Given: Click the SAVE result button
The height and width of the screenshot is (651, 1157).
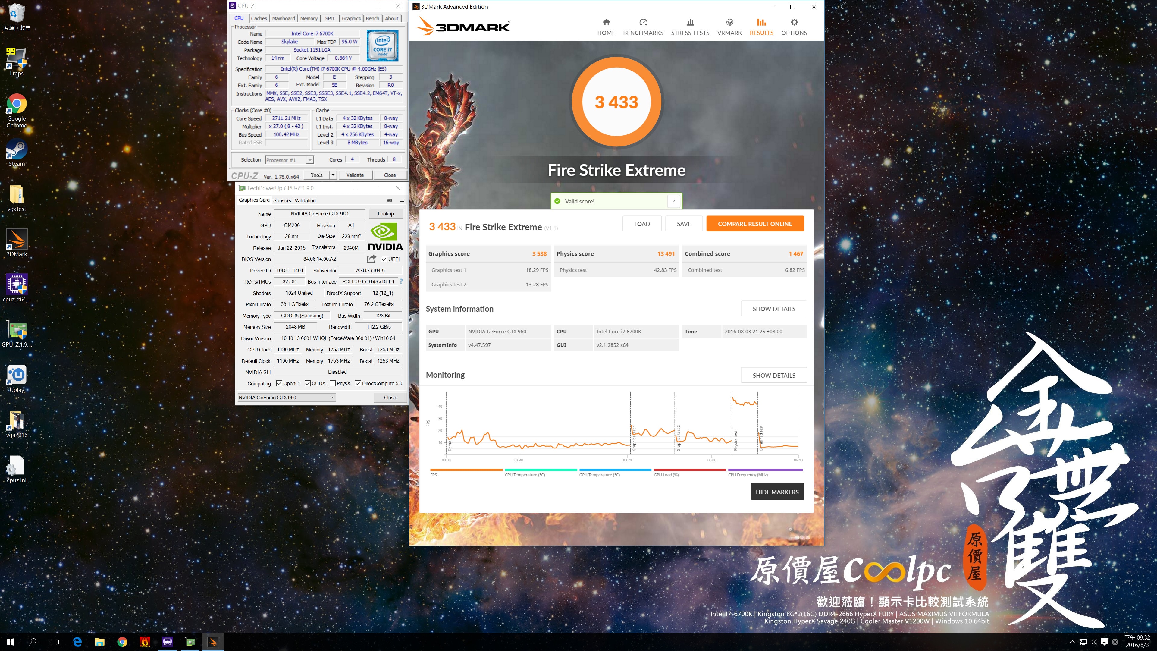Looking at the screenshot, I should pos(684,224).
